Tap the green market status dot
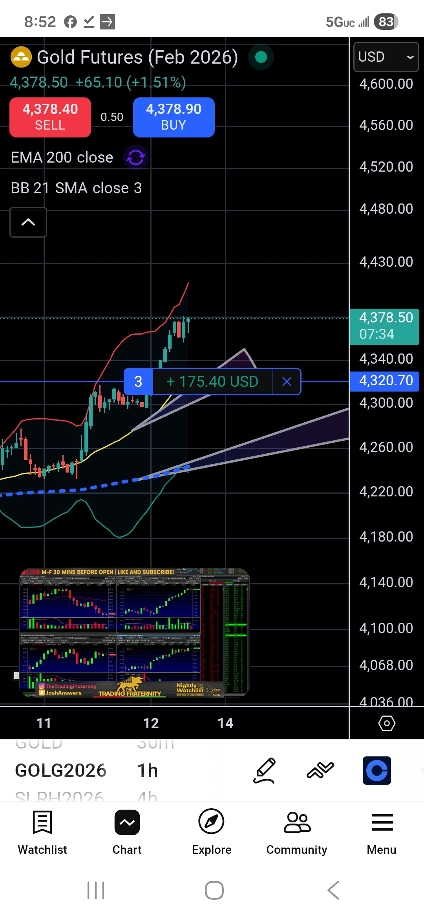 pyautogui.click(x=261, y=57)
